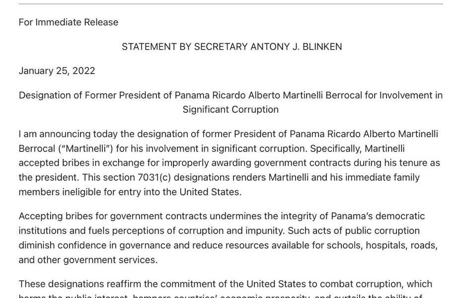Click 'and other government services.' line
This screenshot has height=298, width=462.
pos(88,260)
